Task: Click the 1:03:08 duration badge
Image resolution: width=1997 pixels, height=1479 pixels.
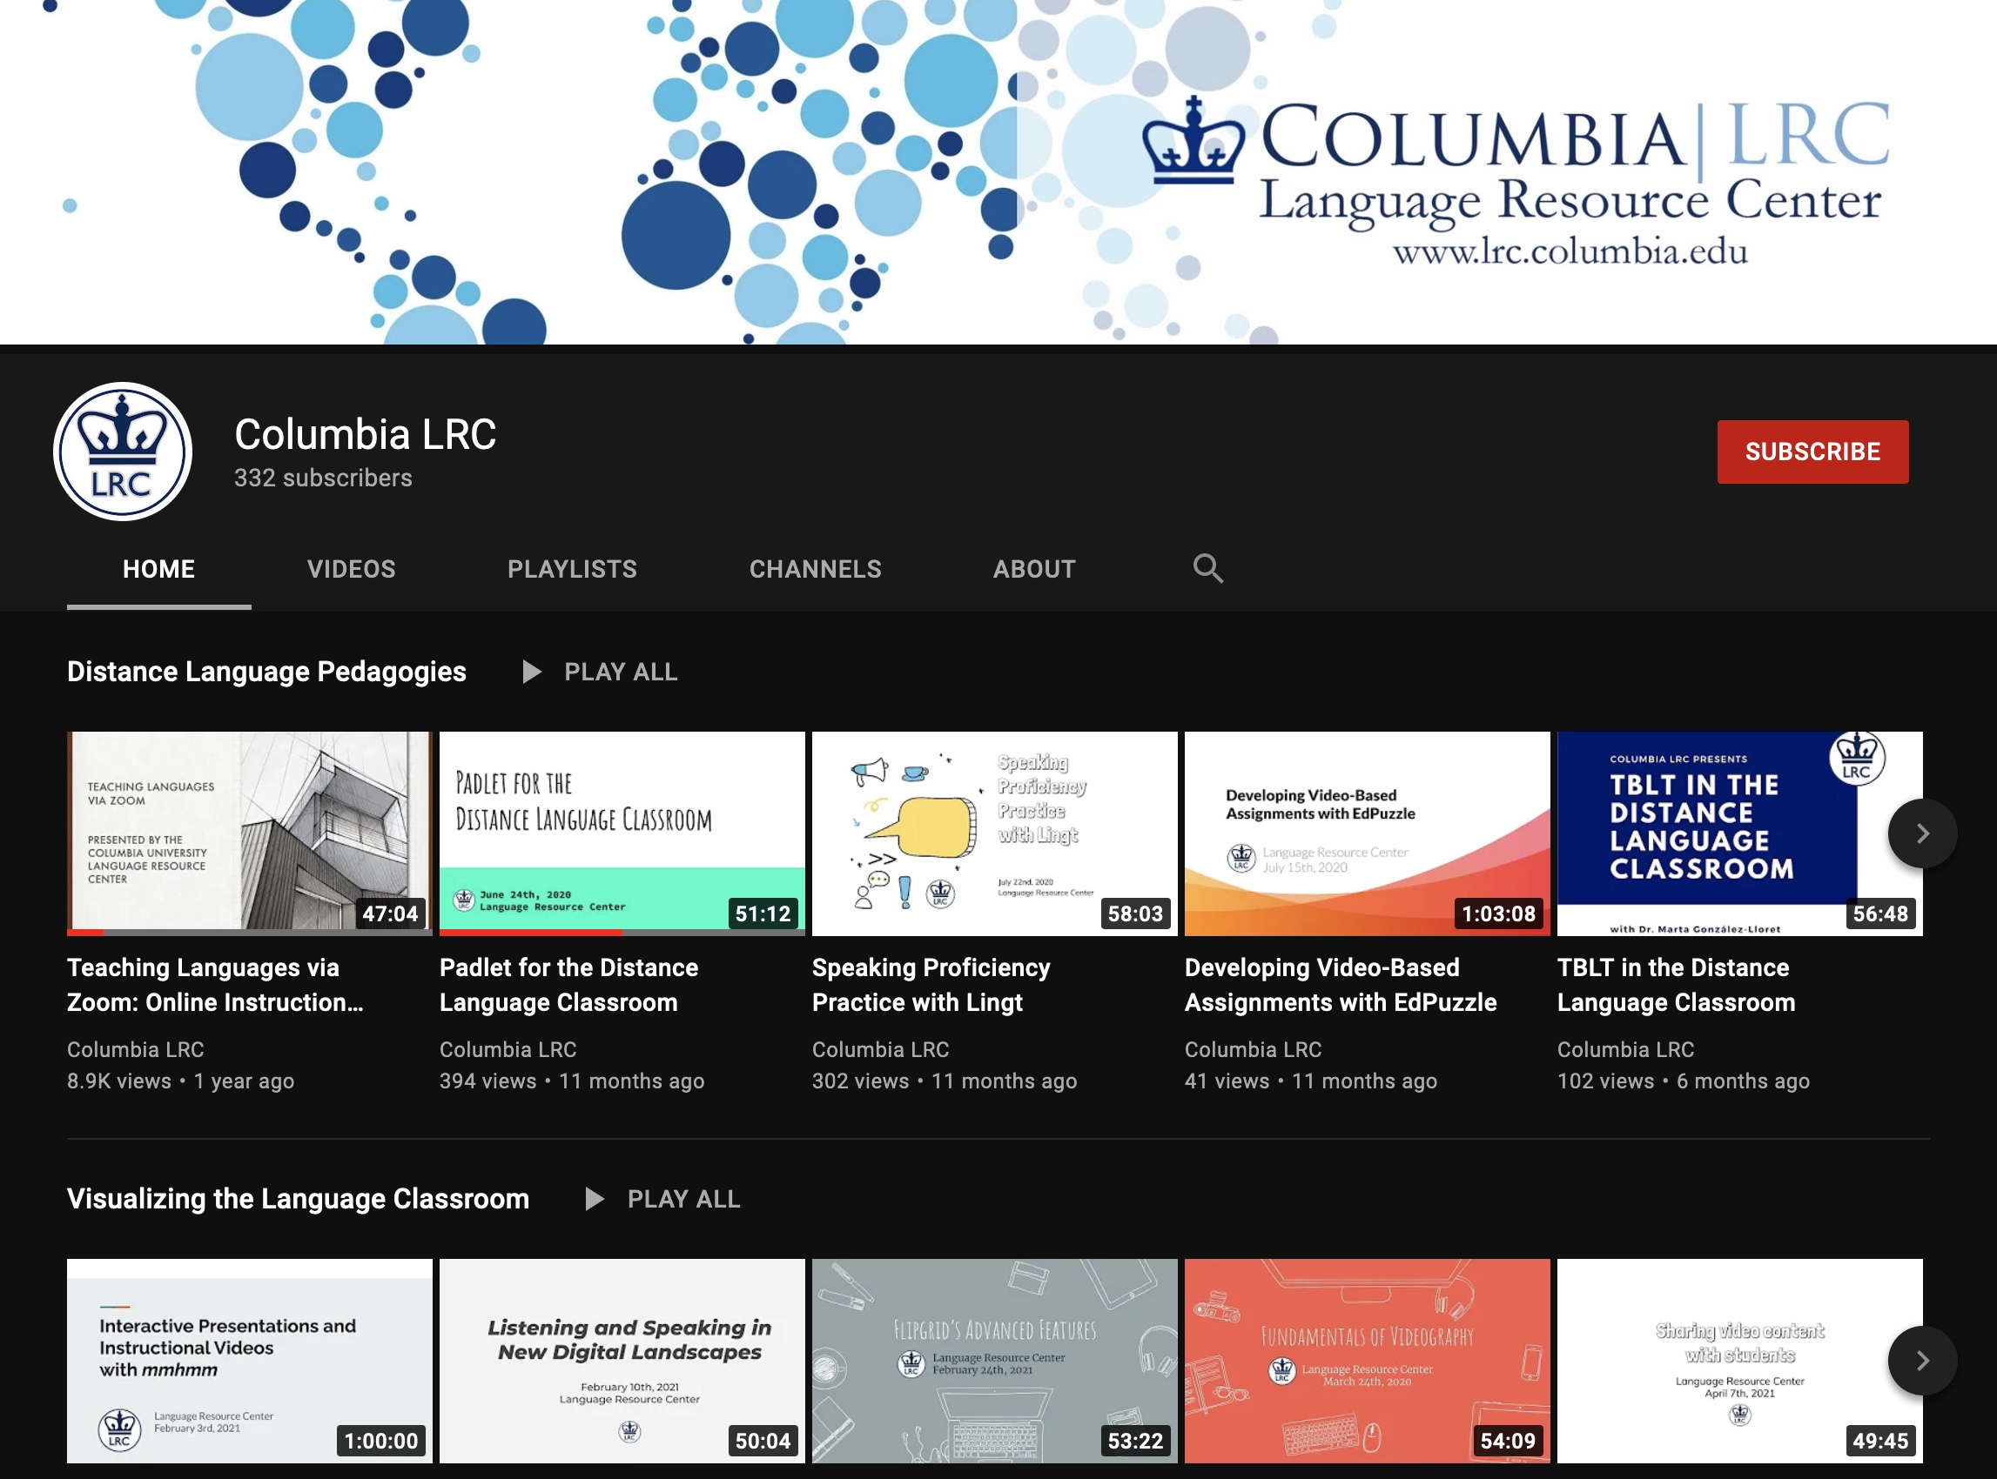Action: click(1498, 914)
